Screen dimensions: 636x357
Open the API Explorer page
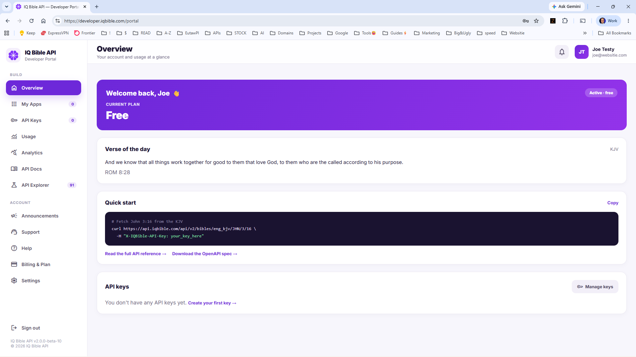(43, 185)
